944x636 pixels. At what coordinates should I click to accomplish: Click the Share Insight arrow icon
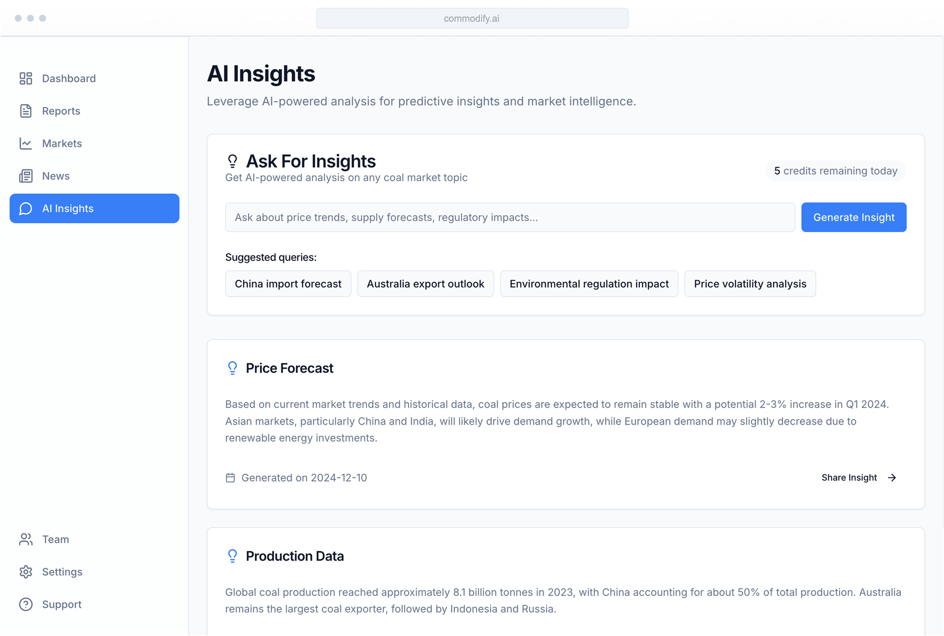[892, 477]
